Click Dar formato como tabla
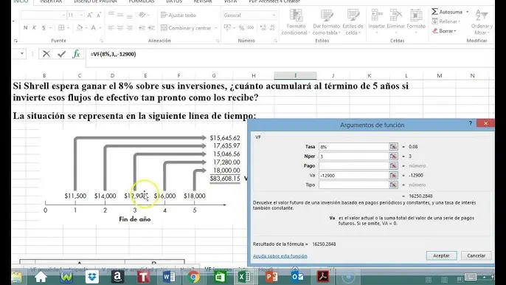This screenshot has height=285, width=506. [326, 22]
